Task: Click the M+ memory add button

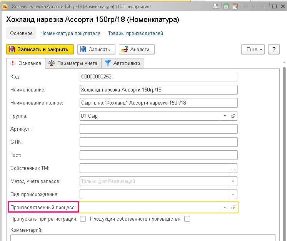Action: [255, 7]
